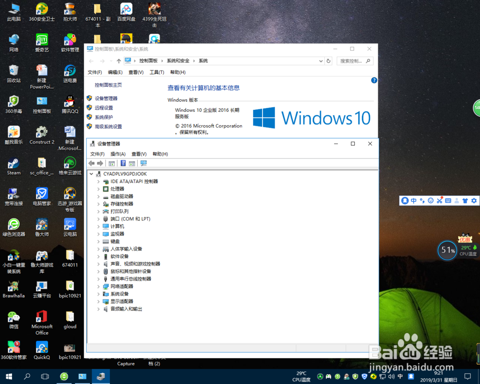Click the scissors icon on the input toolbar
The height and width of the screenshot is (384, 480).
439,201
